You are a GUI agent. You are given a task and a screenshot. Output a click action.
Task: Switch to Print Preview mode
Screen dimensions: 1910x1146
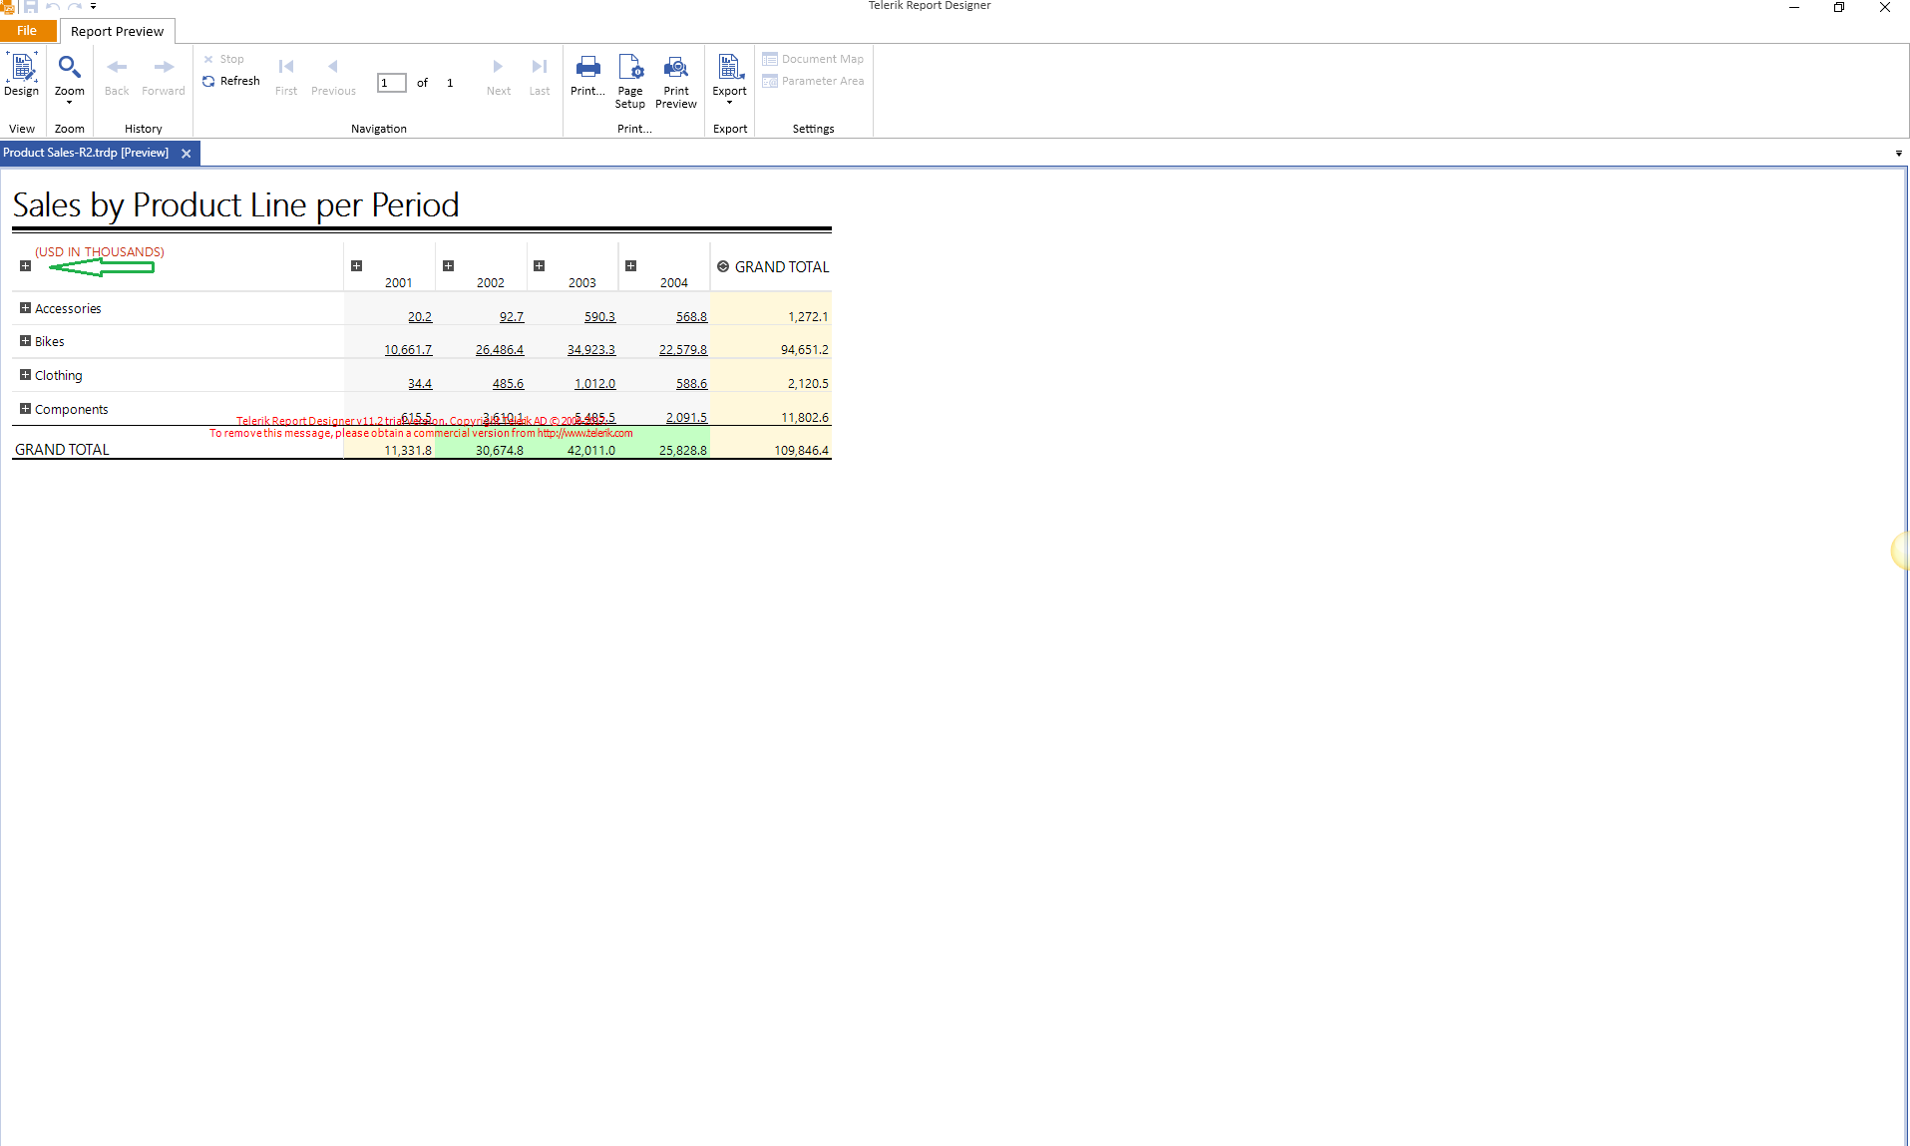pyautogui.click(x=676, y=82)
